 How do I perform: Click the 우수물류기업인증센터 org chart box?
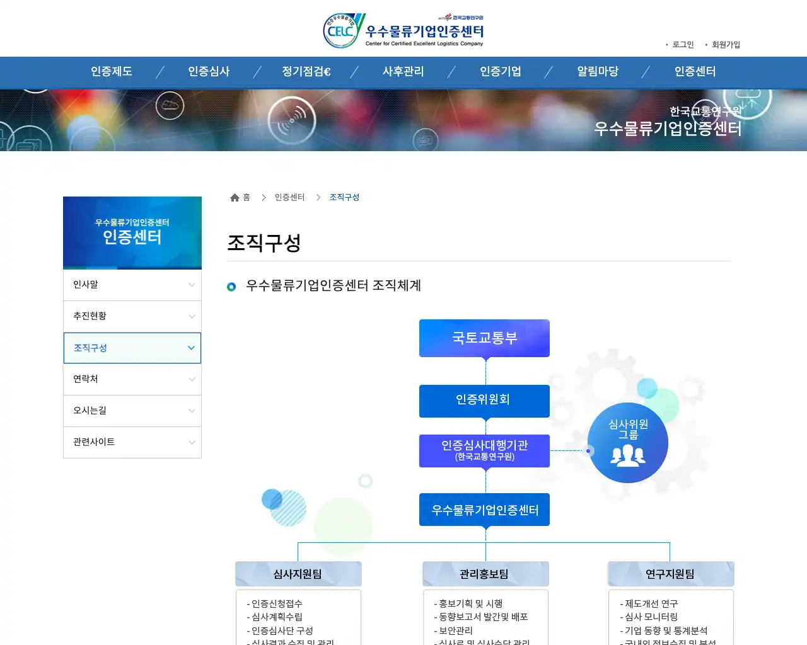pos(484,510)
